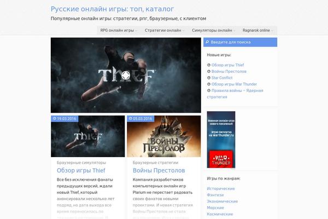
Task: Click clock icon beside date 19.03.2016
Action: click(54, 119)
